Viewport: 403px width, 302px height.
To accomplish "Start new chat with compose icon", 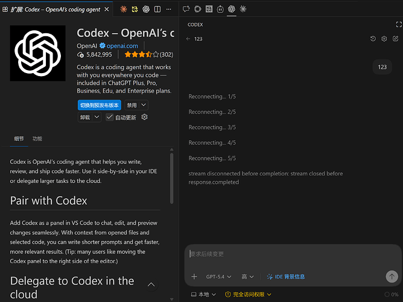I will point(395,39).
